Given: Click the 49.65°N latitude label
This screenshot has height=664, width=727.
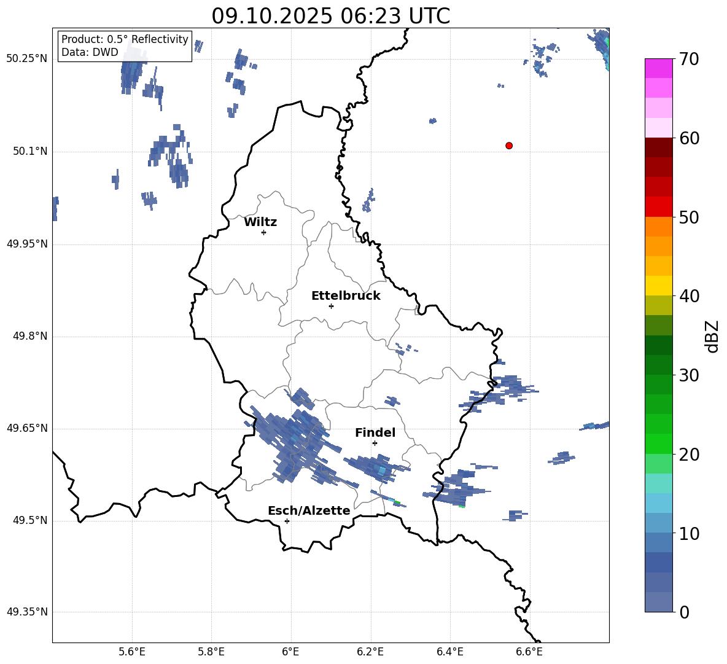Looking at the screenshot, I should click(x=26, y=428).
